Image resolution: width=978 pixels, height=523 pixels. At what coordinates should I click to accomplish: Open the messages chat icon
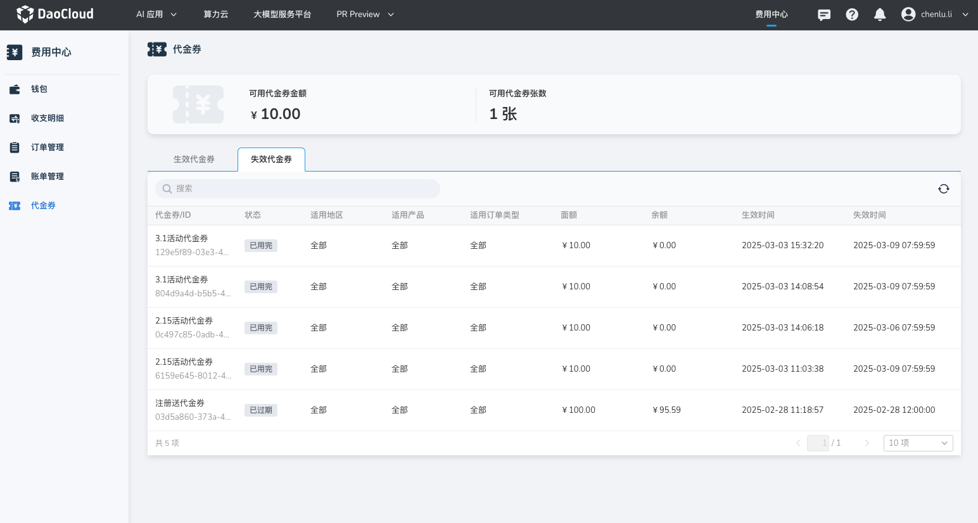(824, 15)
